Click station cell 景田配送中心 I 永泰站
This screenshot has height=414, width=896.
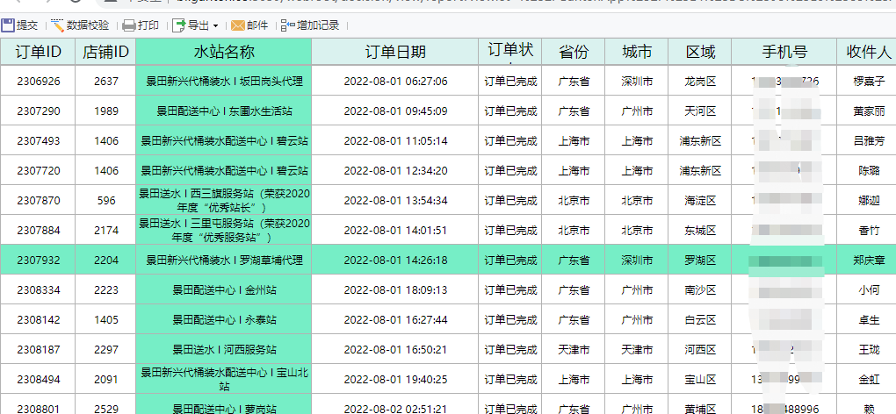224,319
